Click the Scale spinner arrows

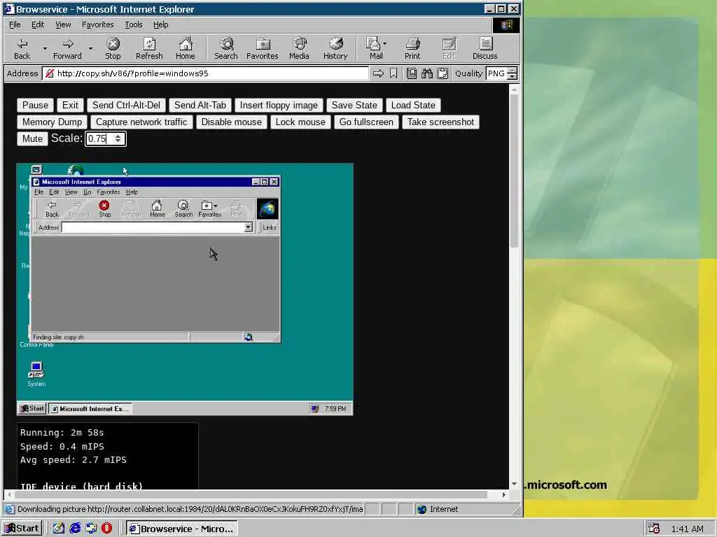(x=118, y=138)
